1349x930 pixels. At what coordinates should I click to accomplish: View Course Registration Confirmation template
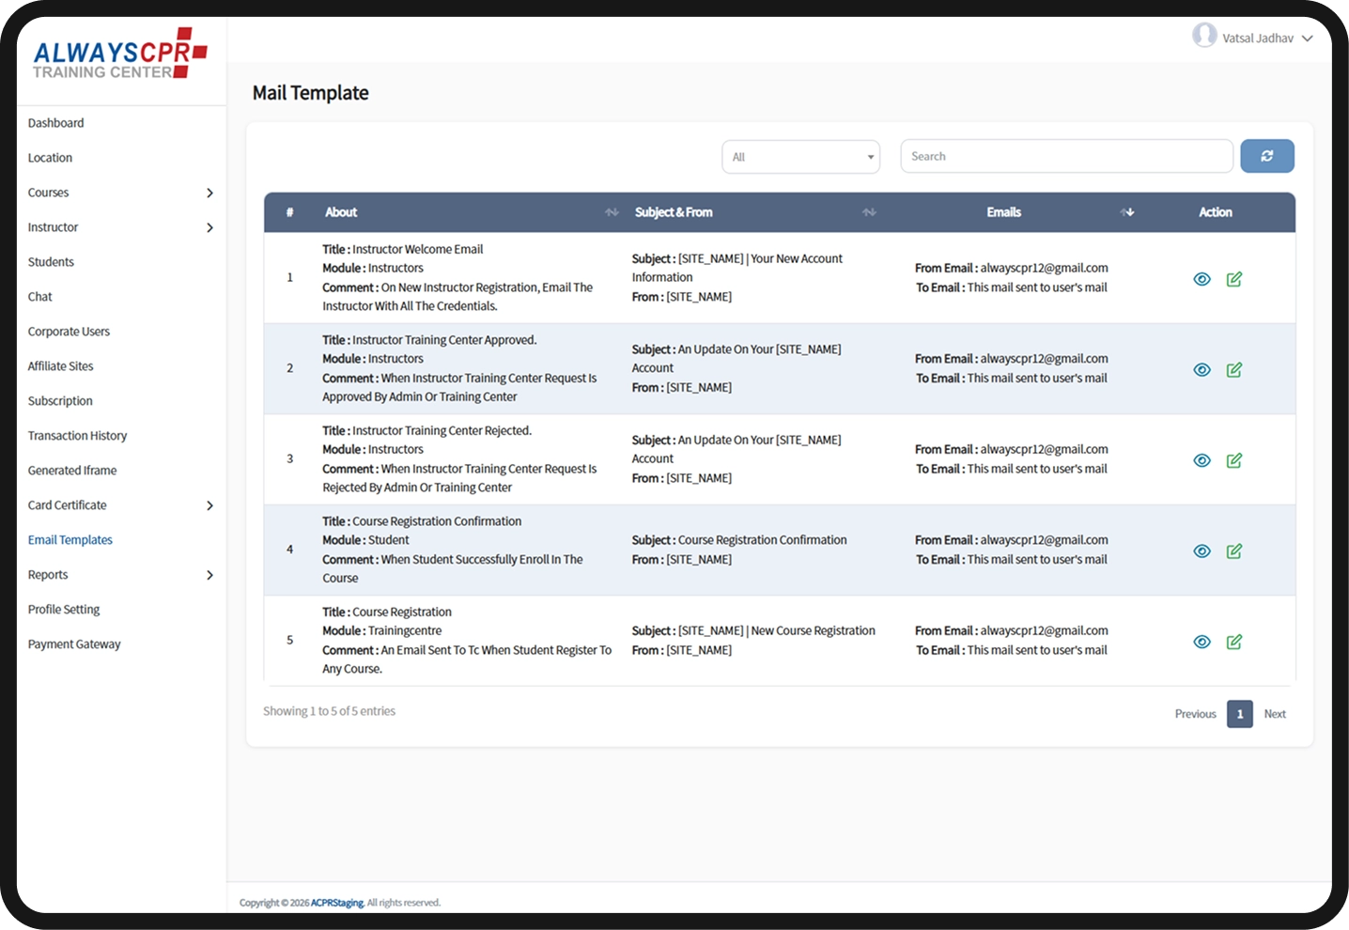coord(1202,551)
